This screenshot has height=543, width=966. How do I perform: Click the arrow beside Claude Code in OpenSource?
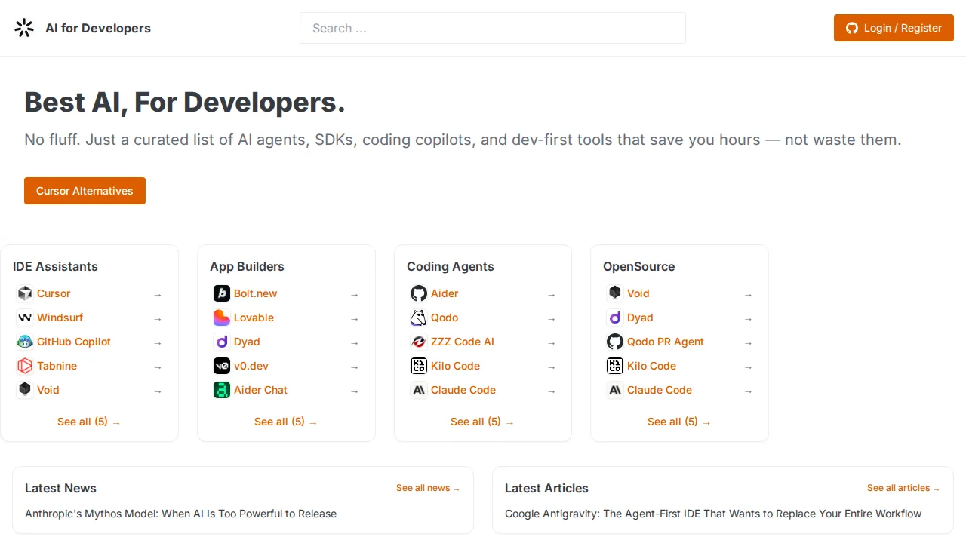(x=749, y=391)
